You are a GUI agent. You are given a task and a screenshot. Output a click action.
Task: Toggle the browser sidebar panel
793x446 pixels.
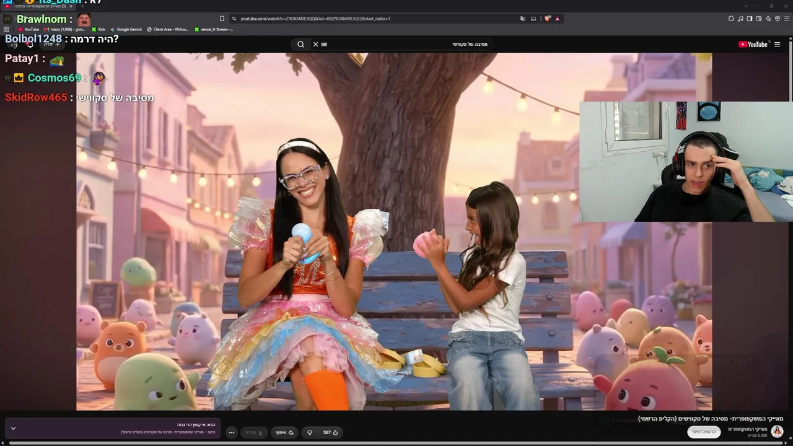click(750, 19)
